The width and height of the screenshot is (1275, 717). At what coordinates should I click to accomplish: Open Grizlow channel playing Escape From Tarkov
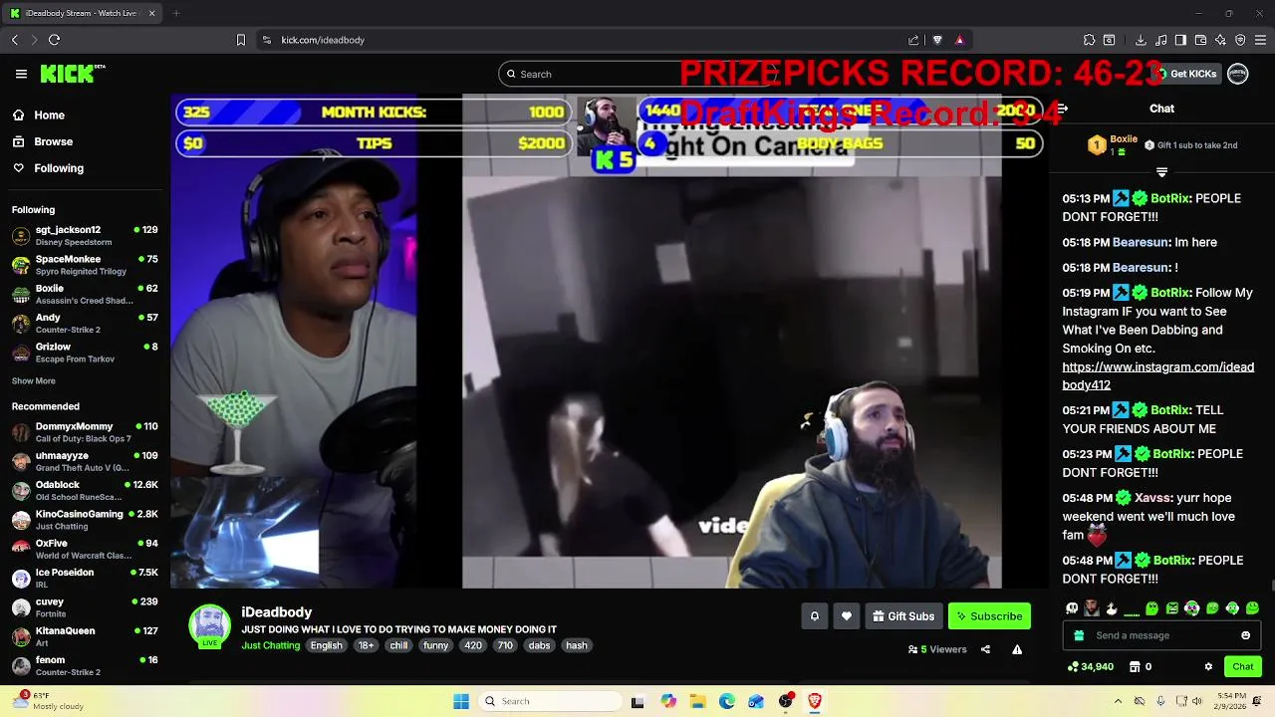(85, 353)
